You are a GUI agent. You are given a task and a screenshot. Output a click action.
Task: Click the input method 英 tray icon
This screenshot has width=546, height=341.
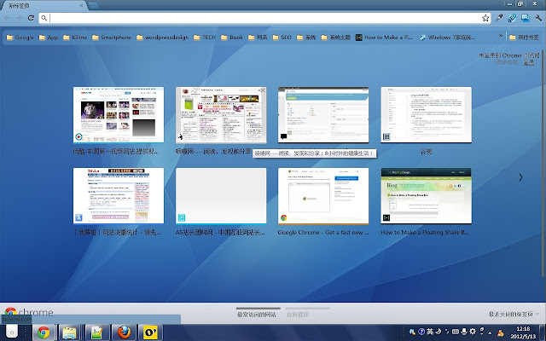430,332
